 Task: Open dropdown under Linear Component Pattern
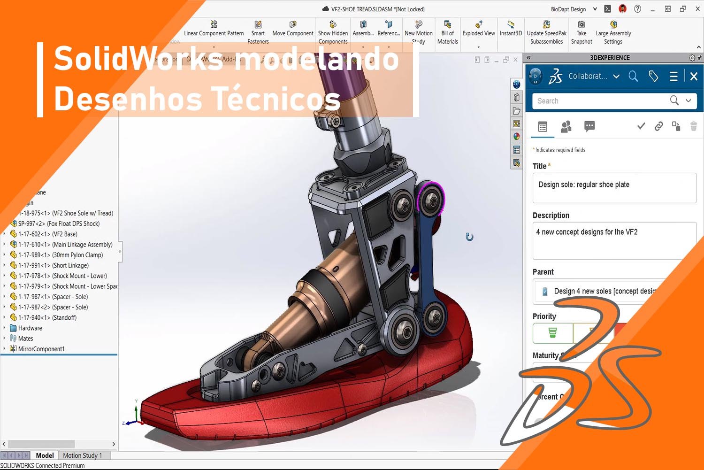click(x=214, y=47)
